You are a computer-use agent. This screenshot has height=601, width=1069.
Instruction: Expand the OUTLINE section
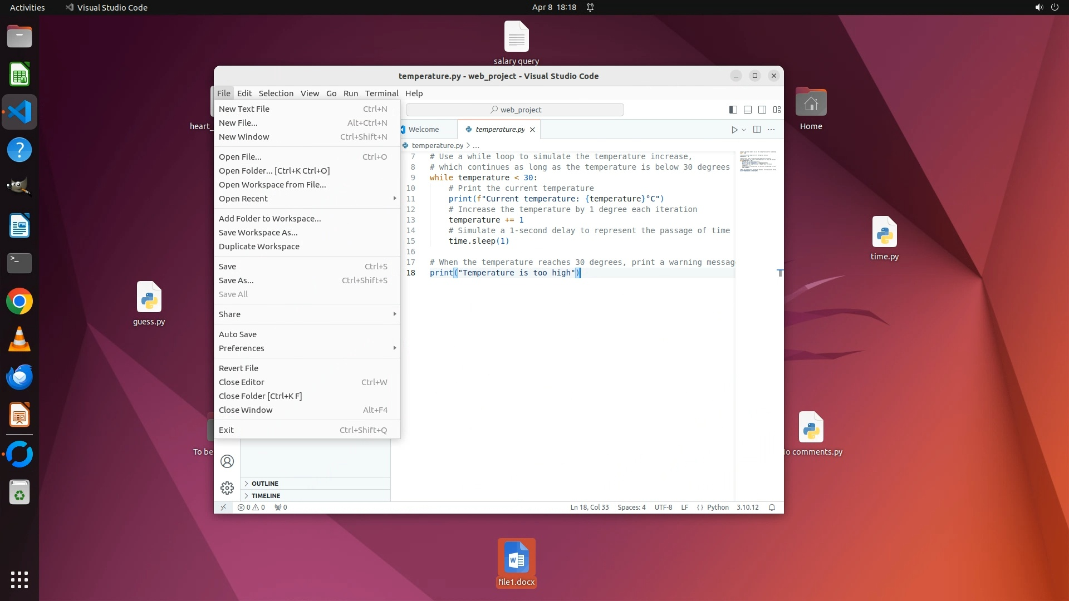264,484
